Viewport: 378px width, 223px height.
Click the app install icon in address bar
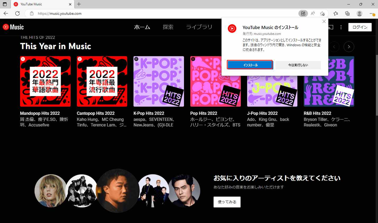(x=303, y=14)
